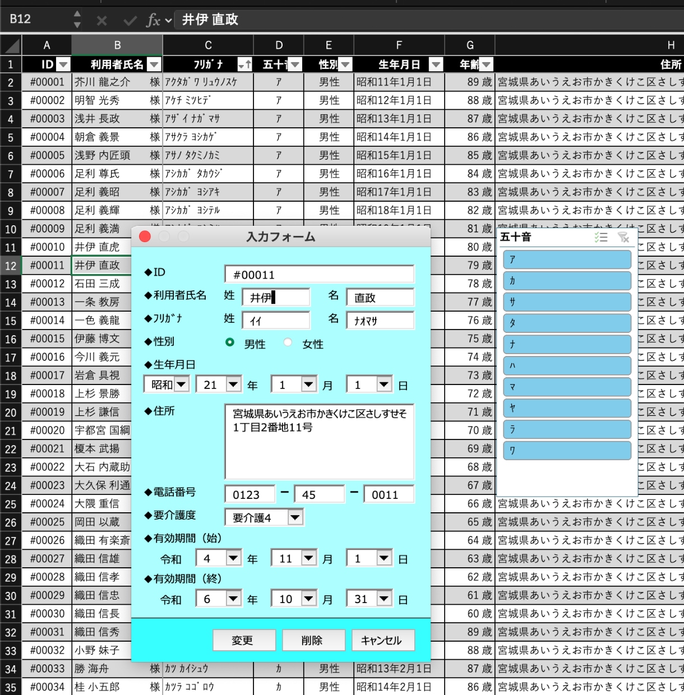Click the 変更 button
The height and width of the screenshot is (695, 684).
[244, 640]
